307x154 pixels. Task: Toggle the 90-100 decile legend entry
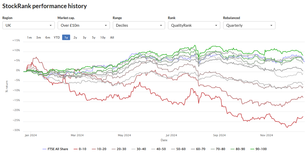tap(258, 149)
